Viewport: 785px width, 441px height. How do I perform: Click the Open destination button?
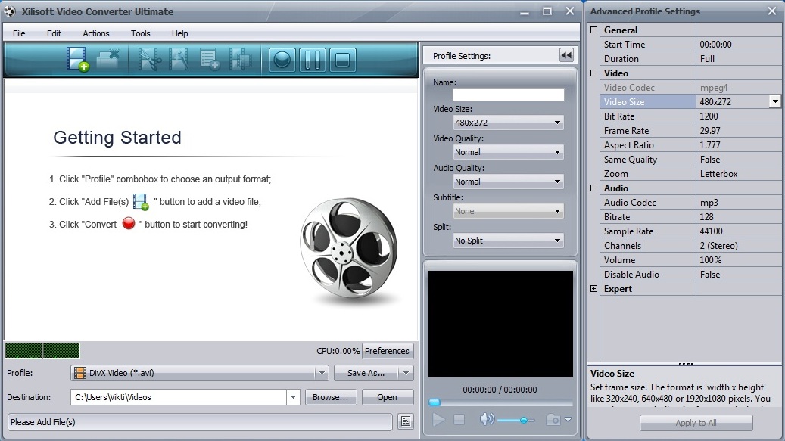pos(387,397)
